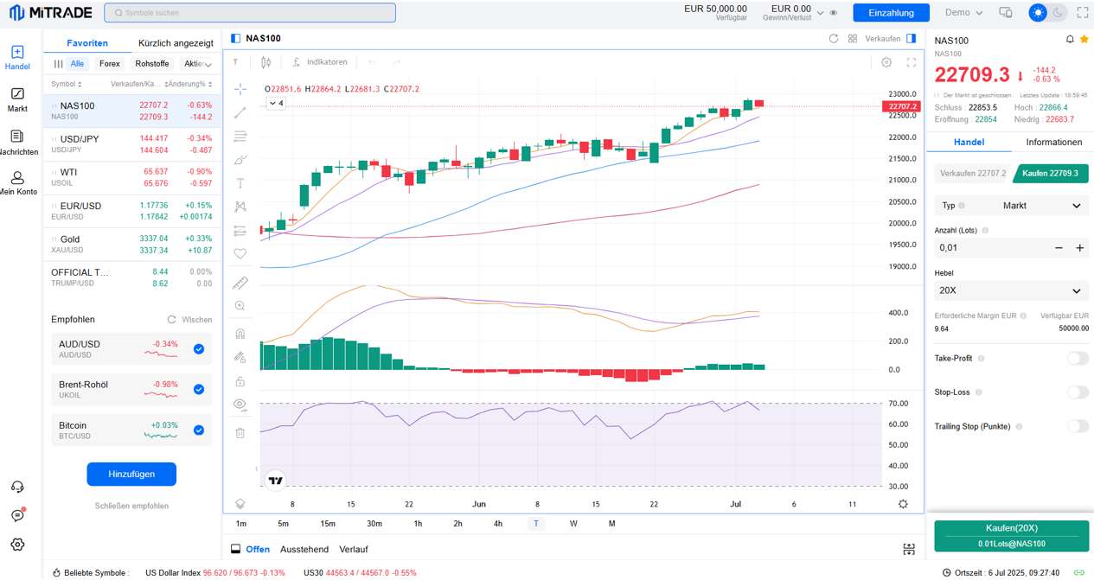Click the Einzahlung deposit button
The width and height of the screenshot is (1094, 580).
pyautogui.click(x=891, y=13)
